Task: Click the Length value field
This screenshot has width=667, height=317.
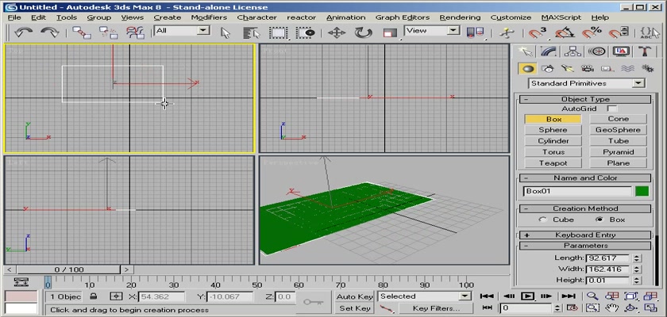Action: point(607,258)
